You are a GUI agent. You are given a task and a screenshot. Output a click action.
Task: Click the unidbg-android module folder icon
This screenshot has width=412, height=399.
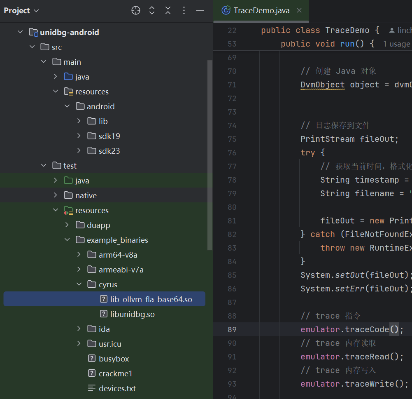pos(33,32)
